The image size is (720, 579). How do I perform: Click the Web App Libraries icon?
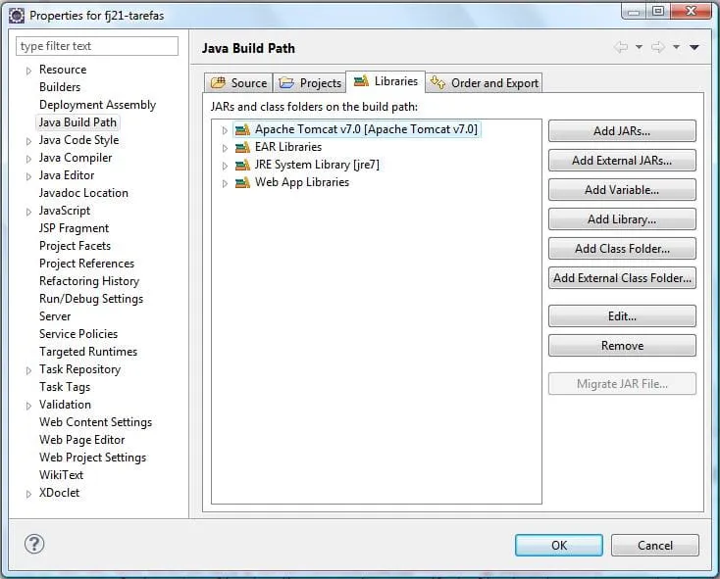pos(242,183)
